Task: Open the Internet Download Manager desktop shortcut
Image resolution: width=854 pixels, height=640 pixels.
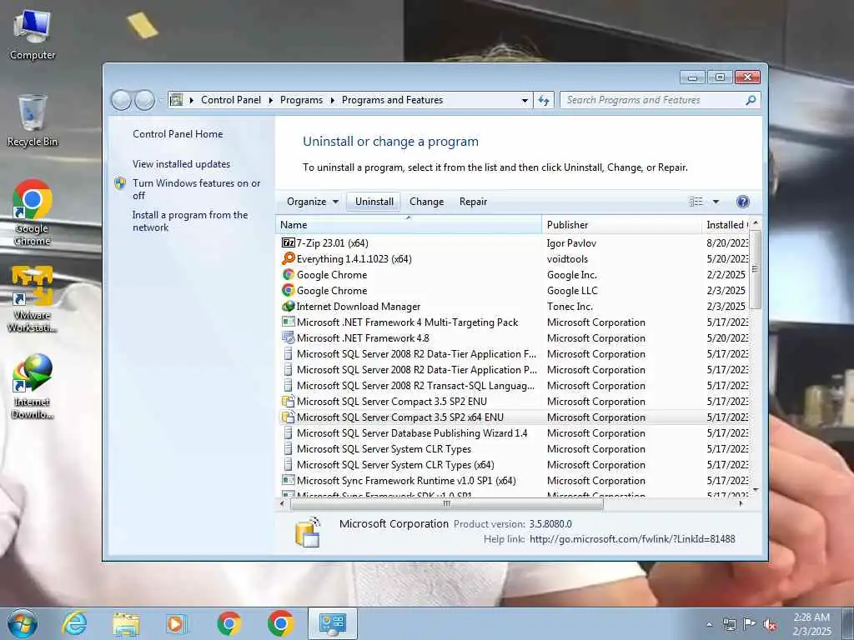Action: tap(33, 387)
